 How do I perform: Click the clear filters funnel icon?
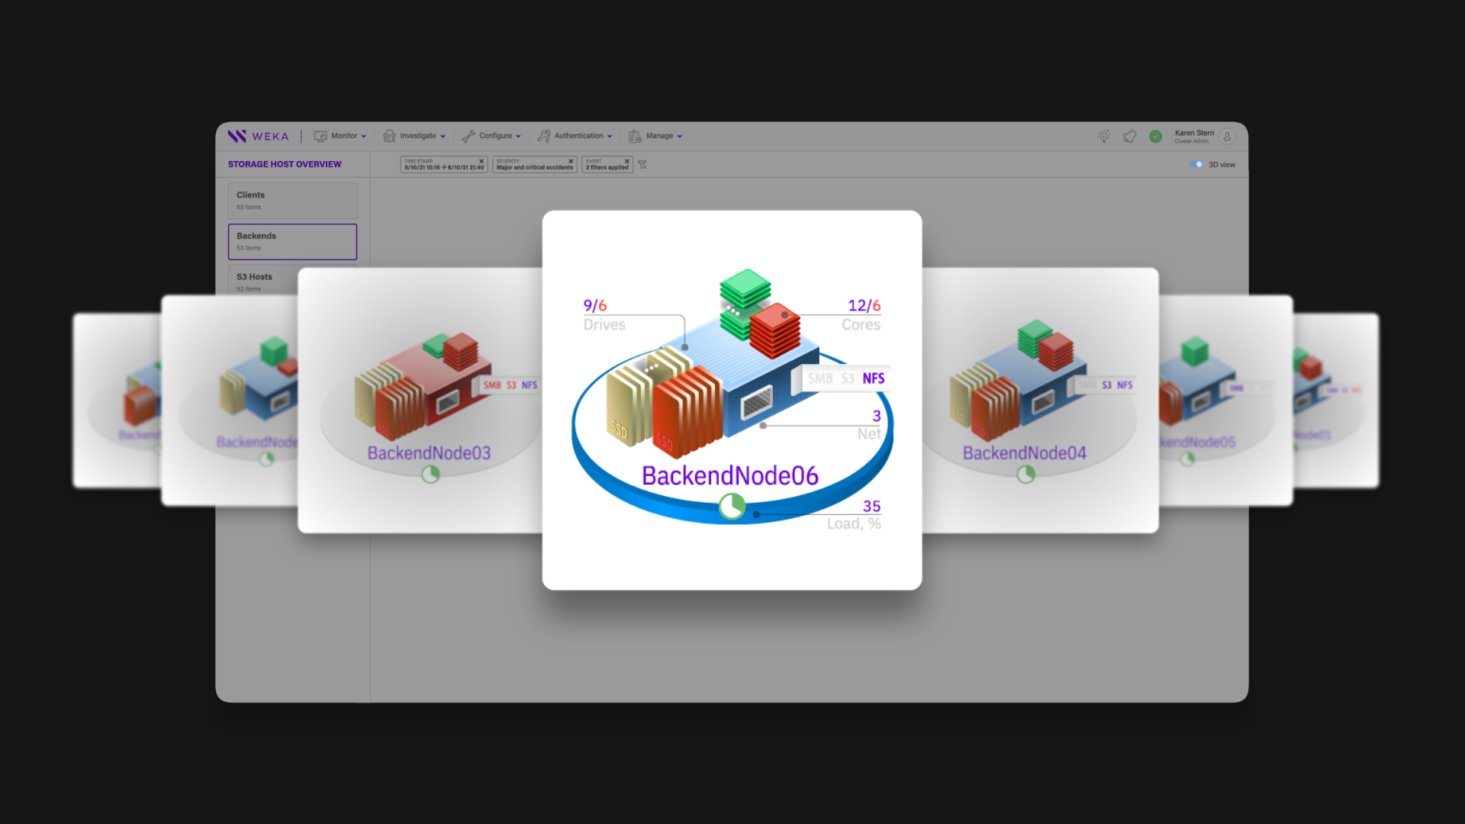click(642, 165)
